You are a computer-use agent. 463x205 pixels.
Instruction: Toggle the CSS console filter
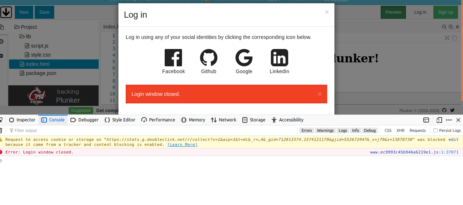point(388,130)
